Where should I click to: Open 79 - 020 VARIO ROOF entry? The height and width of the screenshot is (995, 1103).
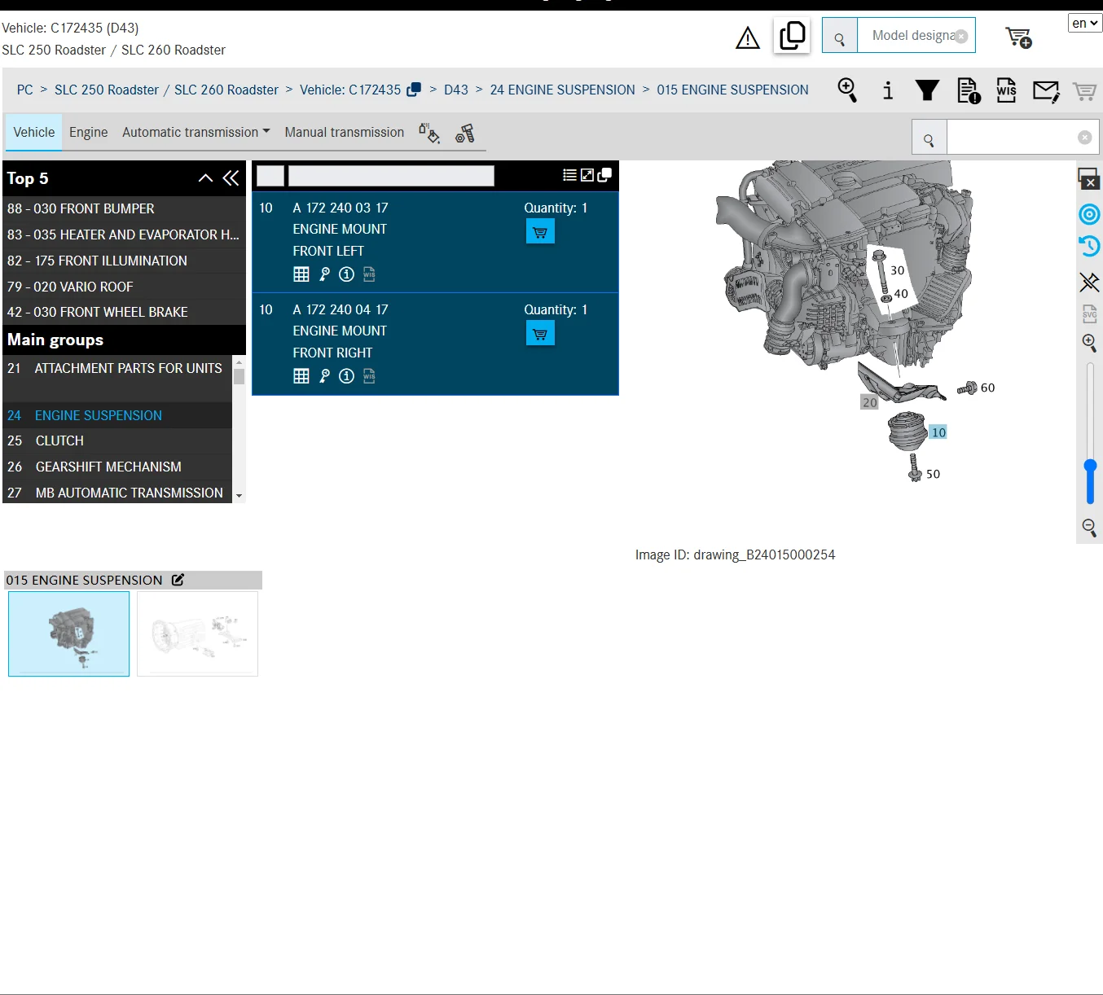(x=124, y=287)
